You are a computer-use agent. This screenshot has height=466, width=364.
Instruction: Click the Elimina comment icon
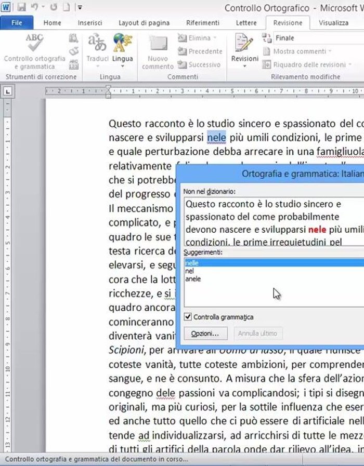[x=183, y=38]
